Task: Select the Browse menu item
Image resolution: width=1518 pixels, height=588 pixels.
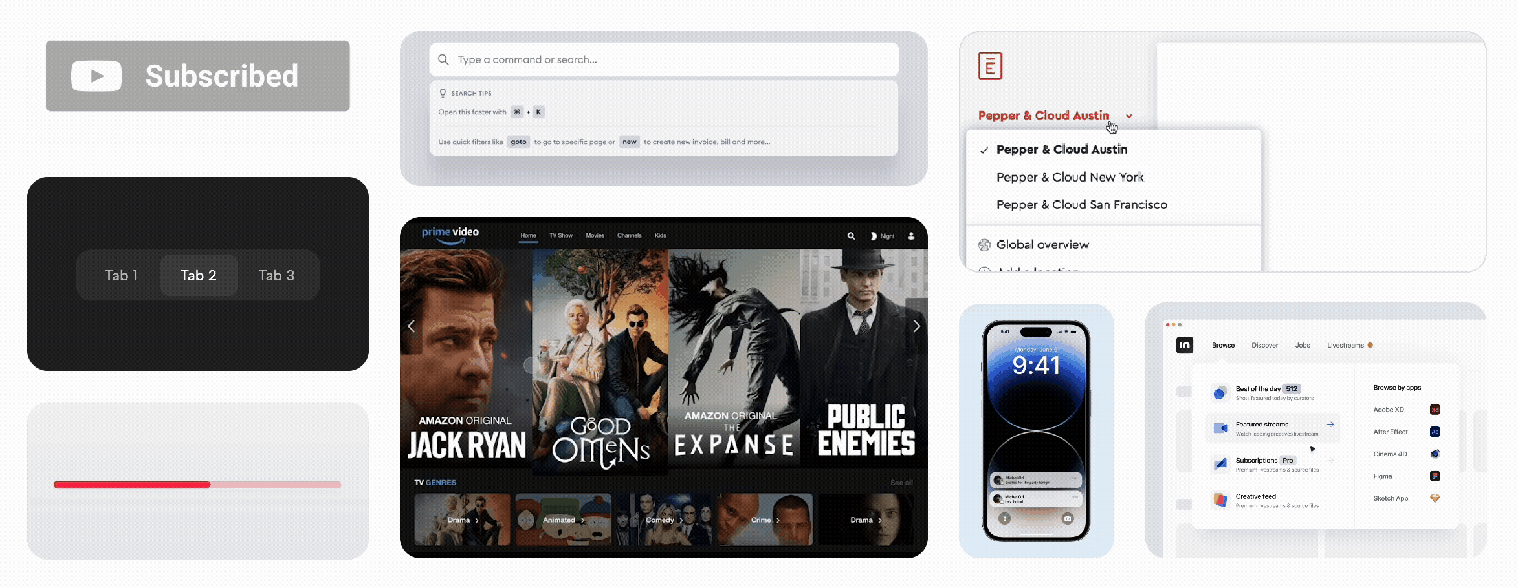Action: [1223, 346]
